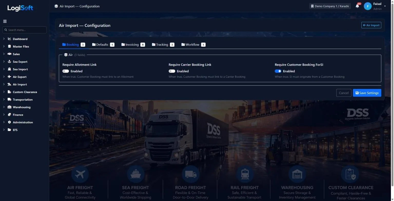
Task: Open the Tracking tab
Action: click(163, 45)
